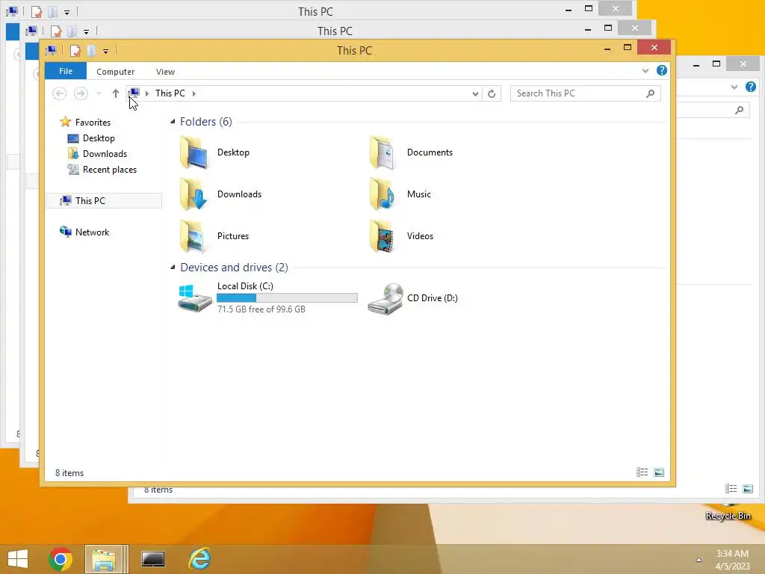This screenshot has height=574, width=765.
Task: Open the View ribbon tab
Action: click(165, 72)
